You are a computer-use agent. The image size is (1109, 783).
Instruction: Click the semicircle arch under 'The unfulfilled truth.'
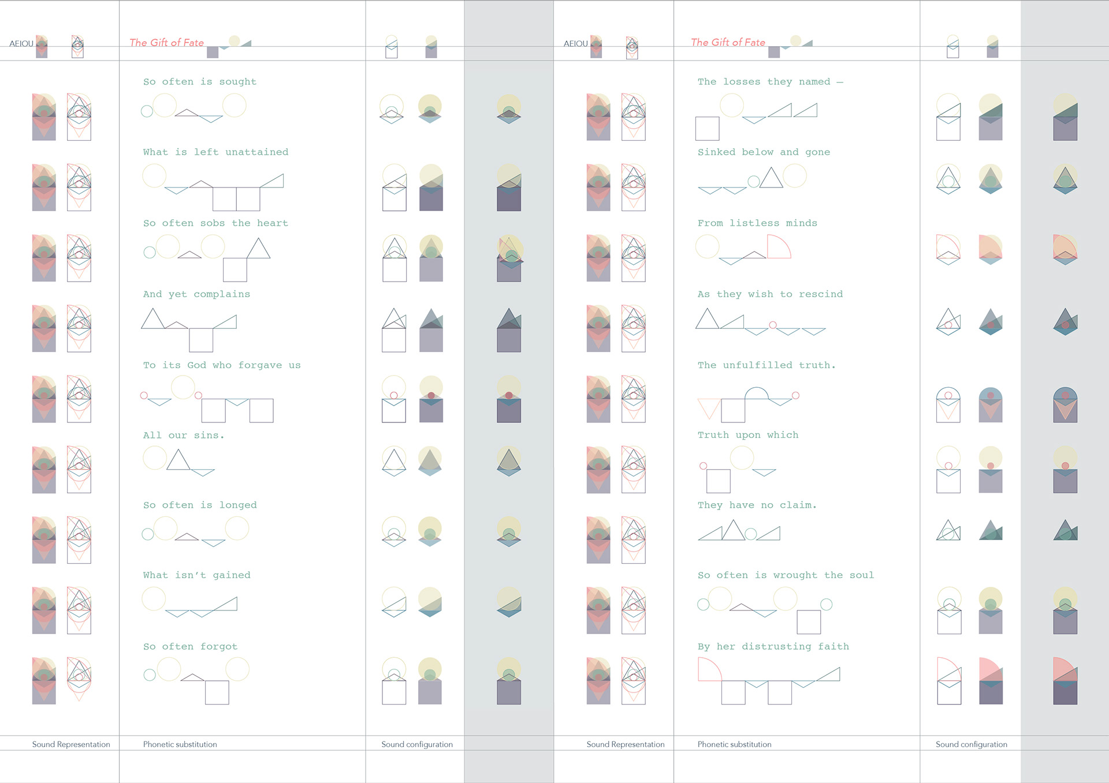pos(757,394)
